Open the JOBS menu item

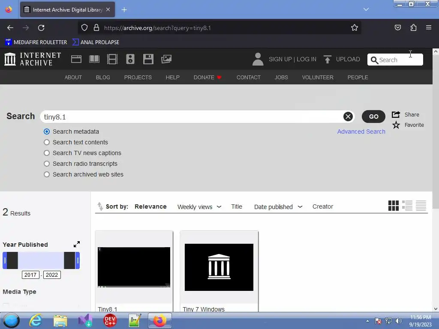[x=281, y=77]
